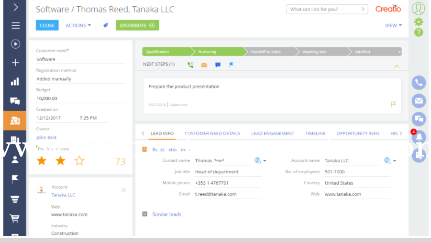This screenshot has width=431, height=242.
Task: Click the first rating star
Action: (42, 161)
